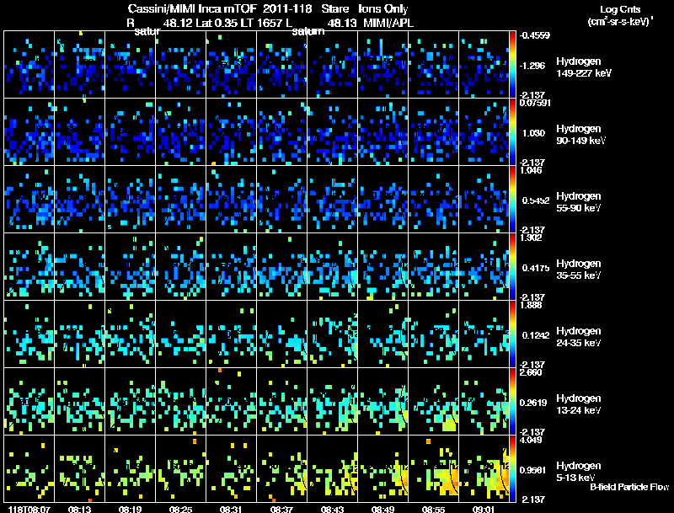Click the 'Hydrogen 13-24 keV' row label
This screenshot has height=513, width=674.
[x=579, y=404]
